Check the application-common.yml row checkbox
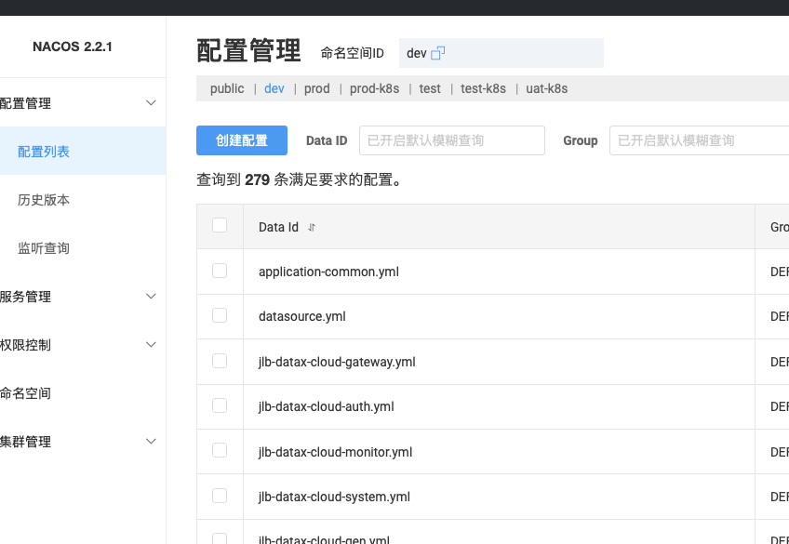Viewport: 789px width, 544px height. [220, 271]
